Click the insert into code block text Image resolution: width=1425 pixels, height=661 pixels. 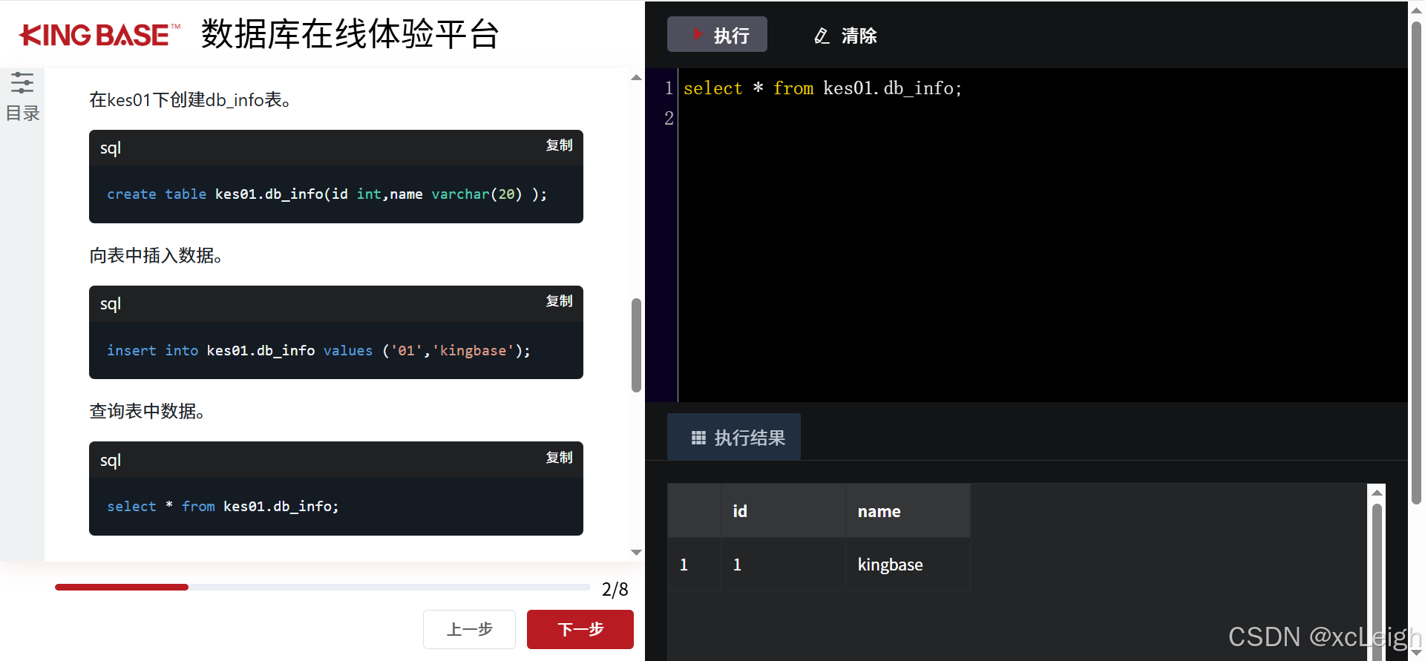tap(318, 350)
